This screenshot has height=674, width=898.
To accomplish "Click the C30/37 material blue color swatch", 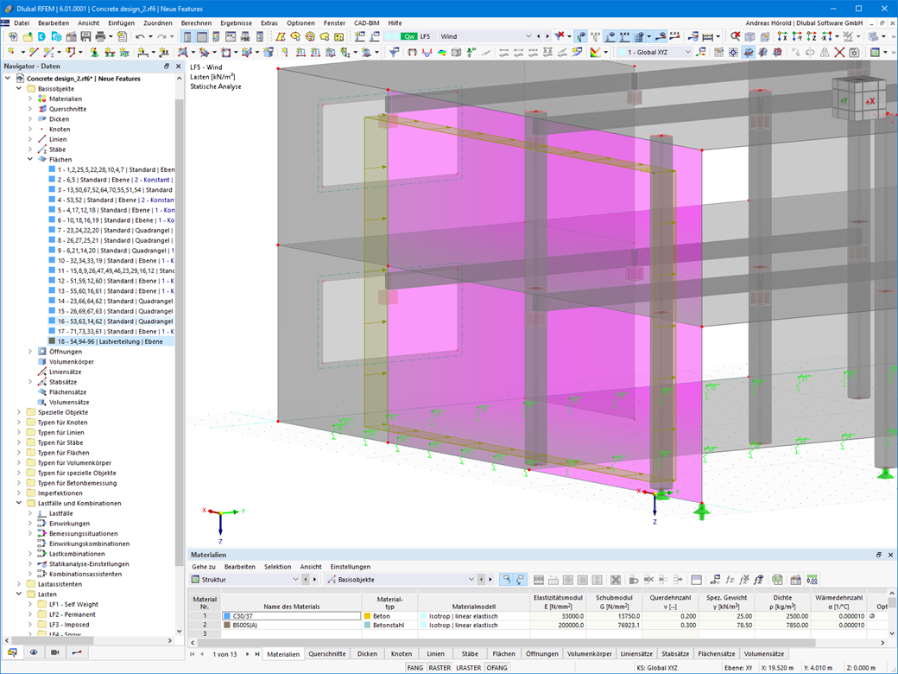I will (x=227, y=616).
